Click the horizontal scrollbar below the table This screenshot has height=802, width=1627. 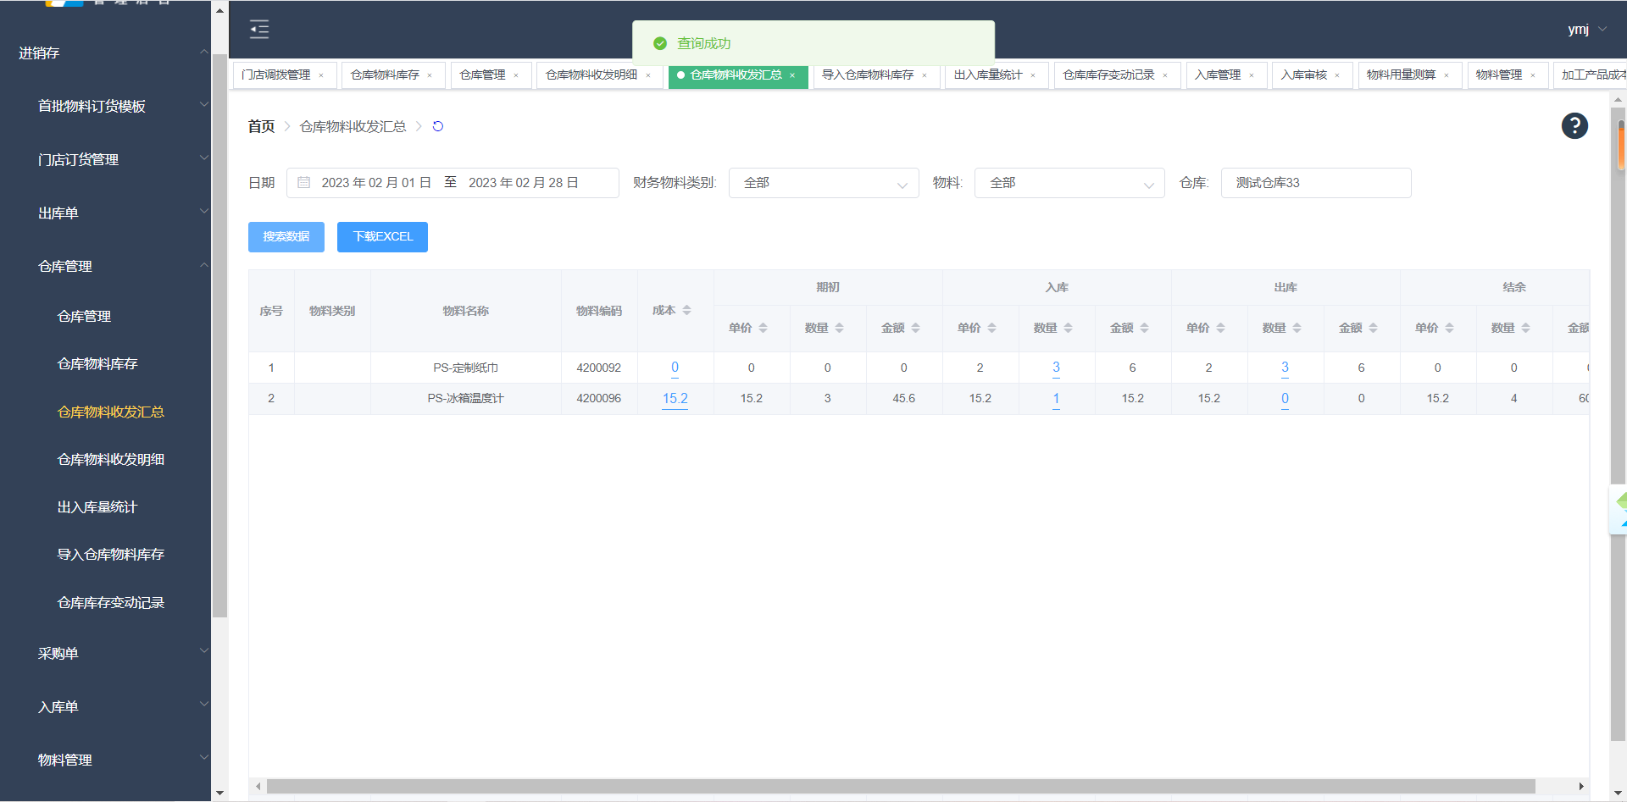pos(900,787)
